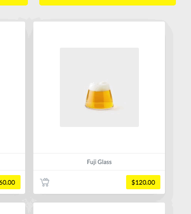Click the bottom-left partially visible card

point(12,209)
